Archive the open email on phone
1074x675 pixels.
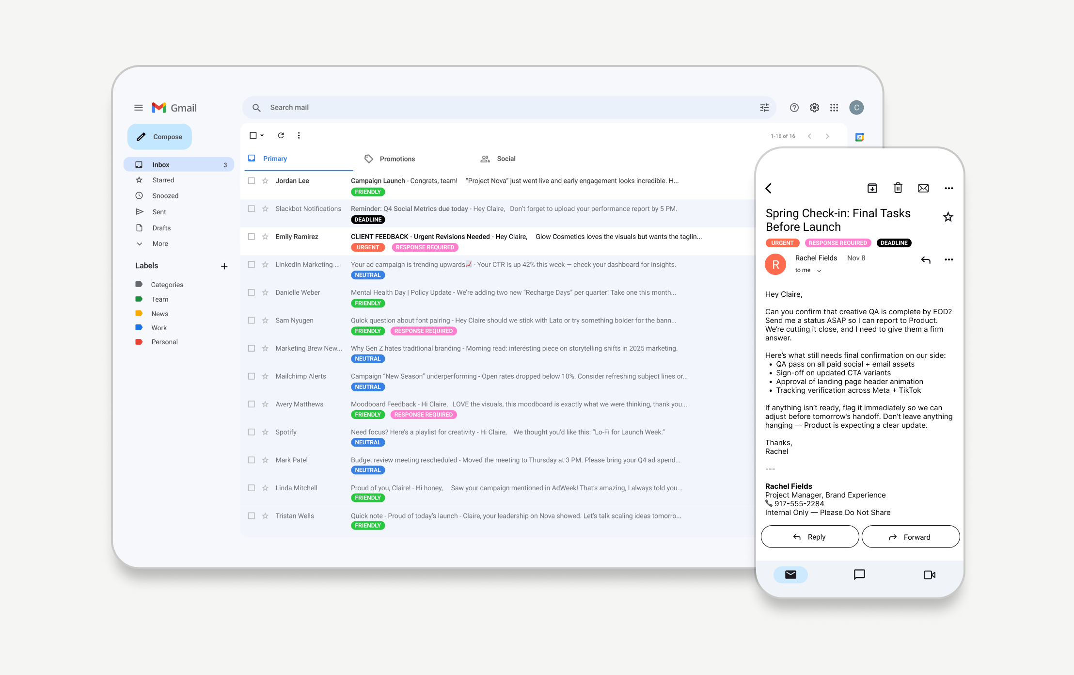click(872, 188)
